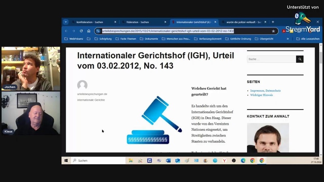324x182 pixels.
Task: Click the page's vertical scrollbar
Action: point(321,58)
